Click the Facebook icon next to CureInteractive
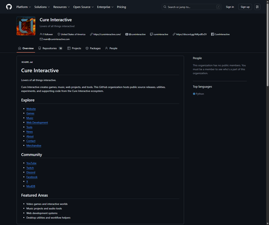Viewport: 269px width, 225px height. click(x=212, y=34)
